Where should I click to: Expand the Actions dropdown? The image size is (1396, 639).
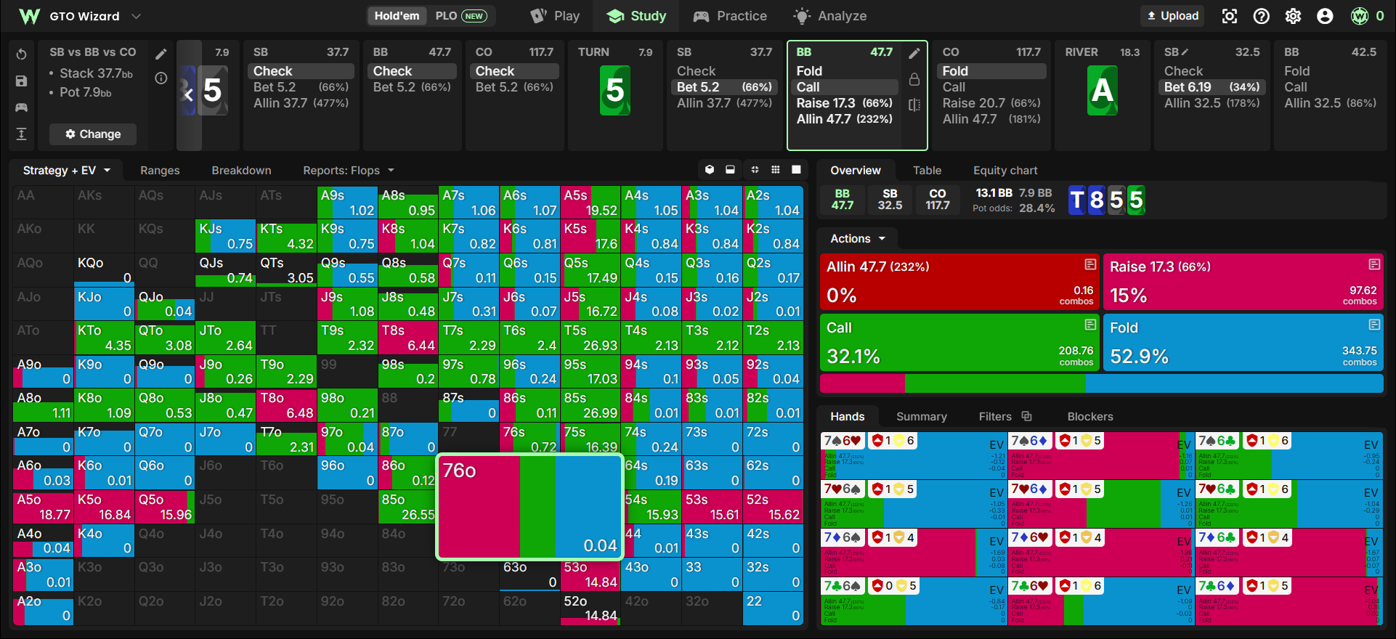(858, 238)
